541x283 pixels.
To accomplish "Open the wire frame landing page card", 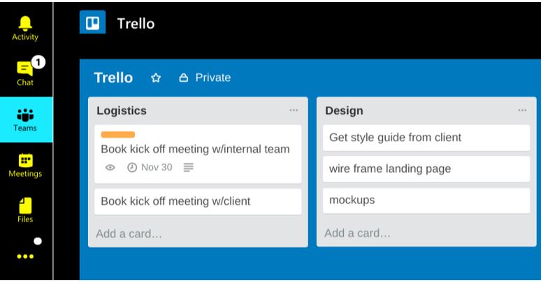I will tap(426, 169).
